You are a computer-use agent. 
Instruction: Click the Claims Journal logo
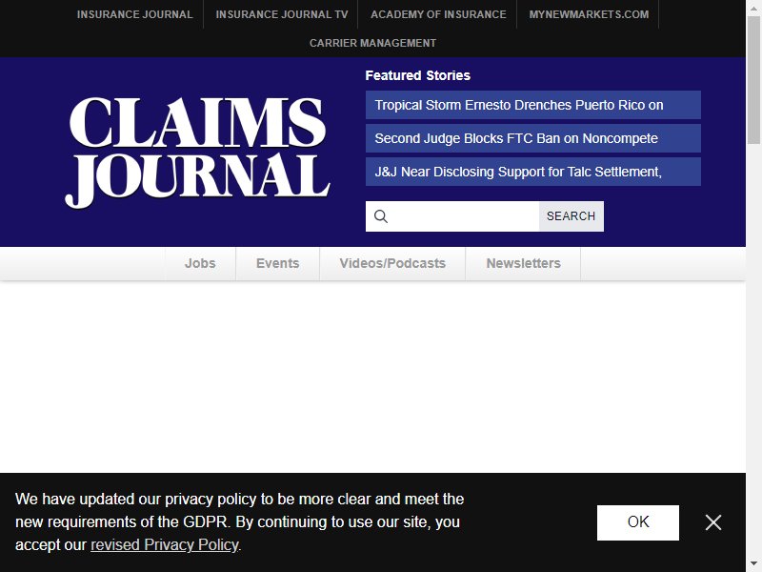(x=198, y=153)
